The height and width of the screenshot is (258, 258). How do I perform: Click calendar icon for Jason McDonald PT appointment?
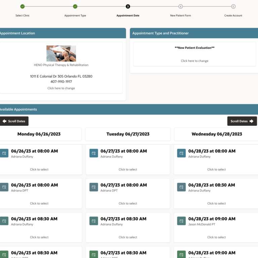pyautogui.click(x=181, y=221)
